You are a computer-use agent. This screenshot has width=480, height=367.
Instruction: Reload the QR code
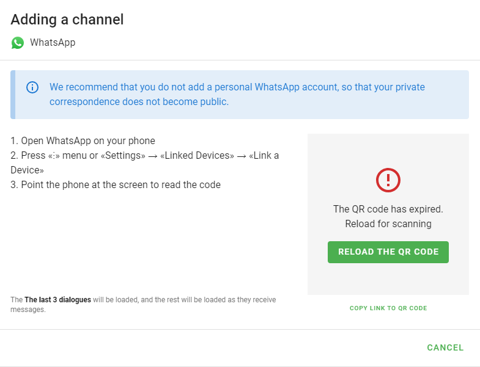(x=388, y=252)
